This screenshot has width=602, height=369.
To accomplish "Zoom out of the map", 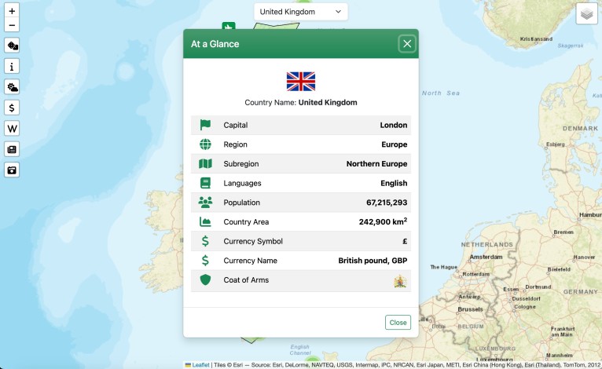I will (12, 25).
